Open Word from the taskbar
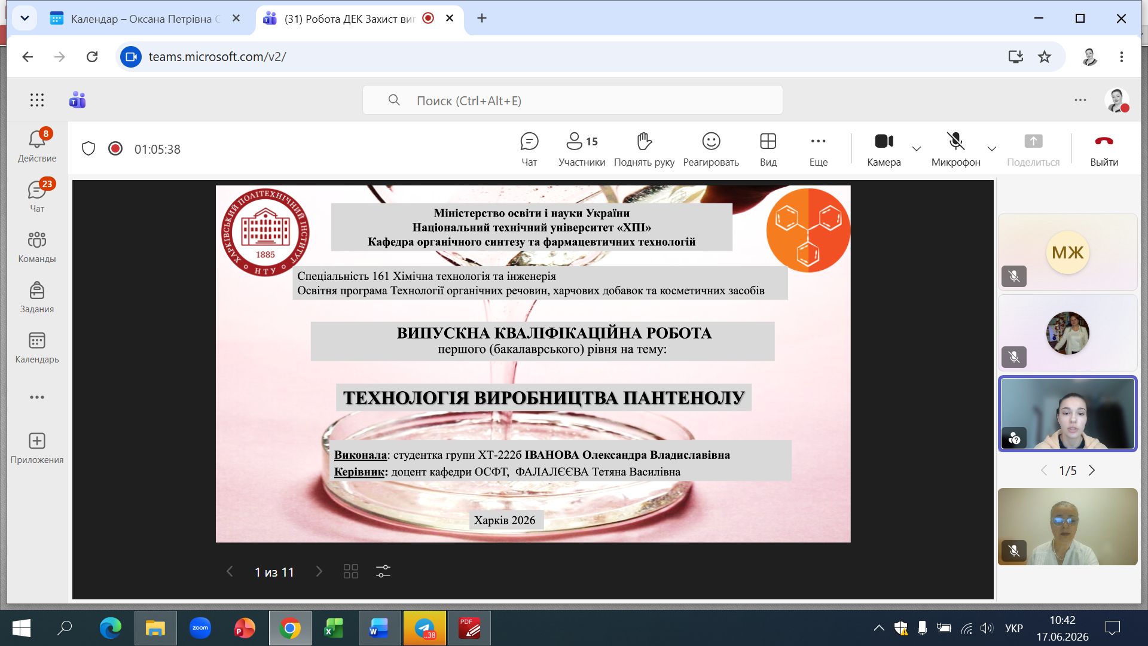 380,628
